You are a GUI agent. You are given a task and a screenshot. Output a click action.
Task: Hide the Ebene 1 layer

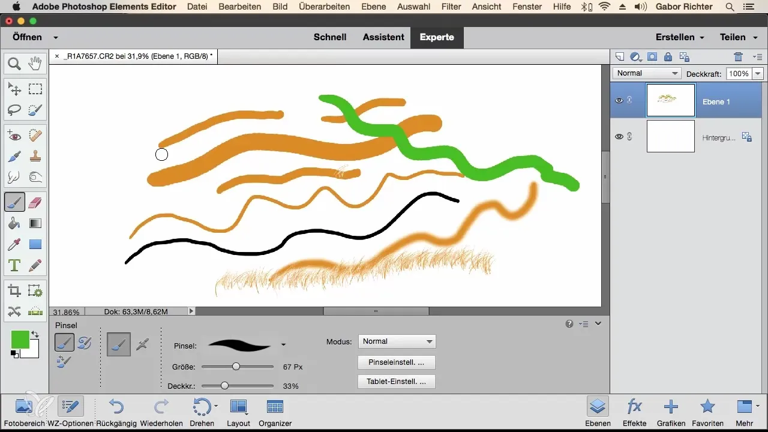[619, 100]
